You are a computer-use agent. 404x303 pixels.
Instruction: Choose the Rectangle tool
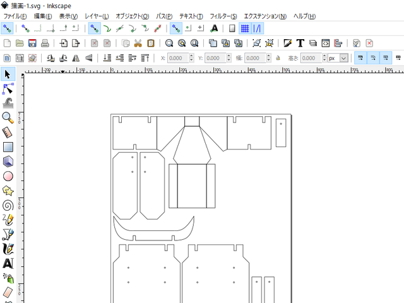pos(8,147)
